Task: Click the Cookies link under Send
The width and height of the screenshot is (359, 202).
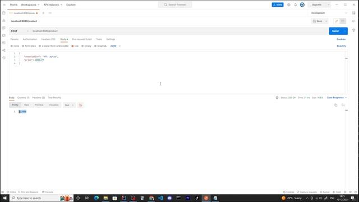Action: pyautogui.click(x=341, y=39)
